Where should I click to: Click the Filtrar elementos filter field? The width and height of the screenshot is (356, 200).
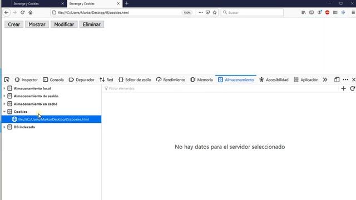click(220, 88)
